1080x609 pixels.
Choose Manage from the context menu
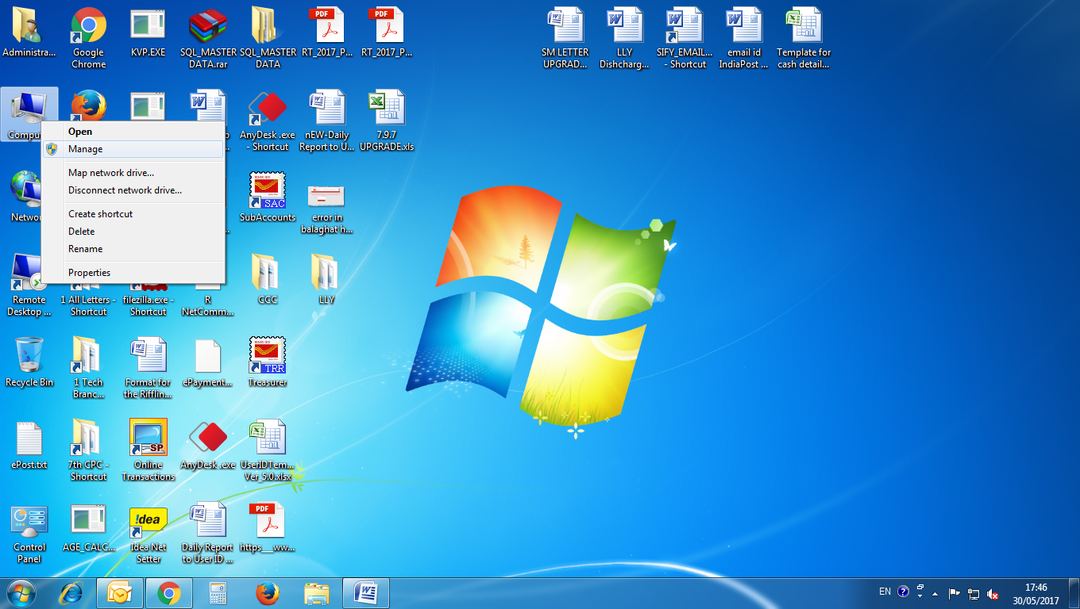[x=133, y=149]
